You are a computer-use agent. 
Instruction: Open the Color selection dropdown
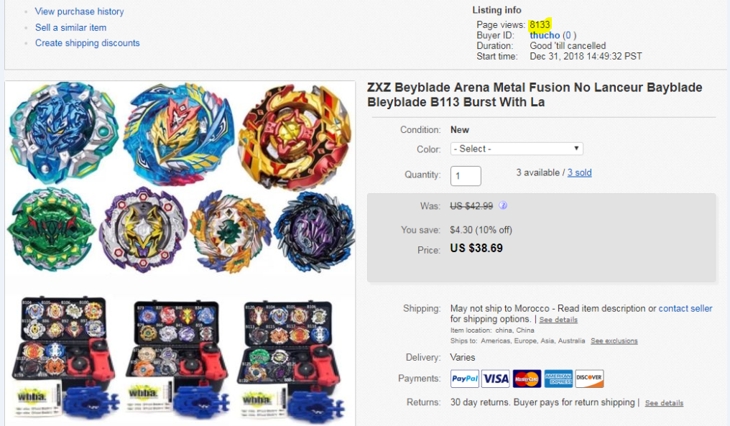pyautogui.click(x=515, y=148)
